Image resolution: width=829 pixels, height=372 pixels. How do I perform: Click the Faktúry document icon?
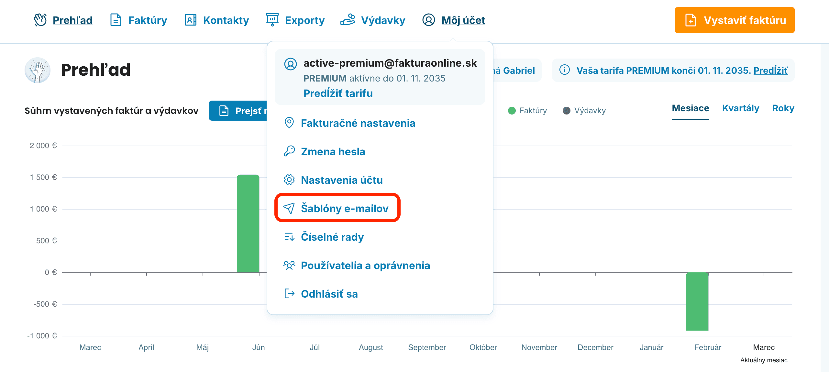click(116, 20)
